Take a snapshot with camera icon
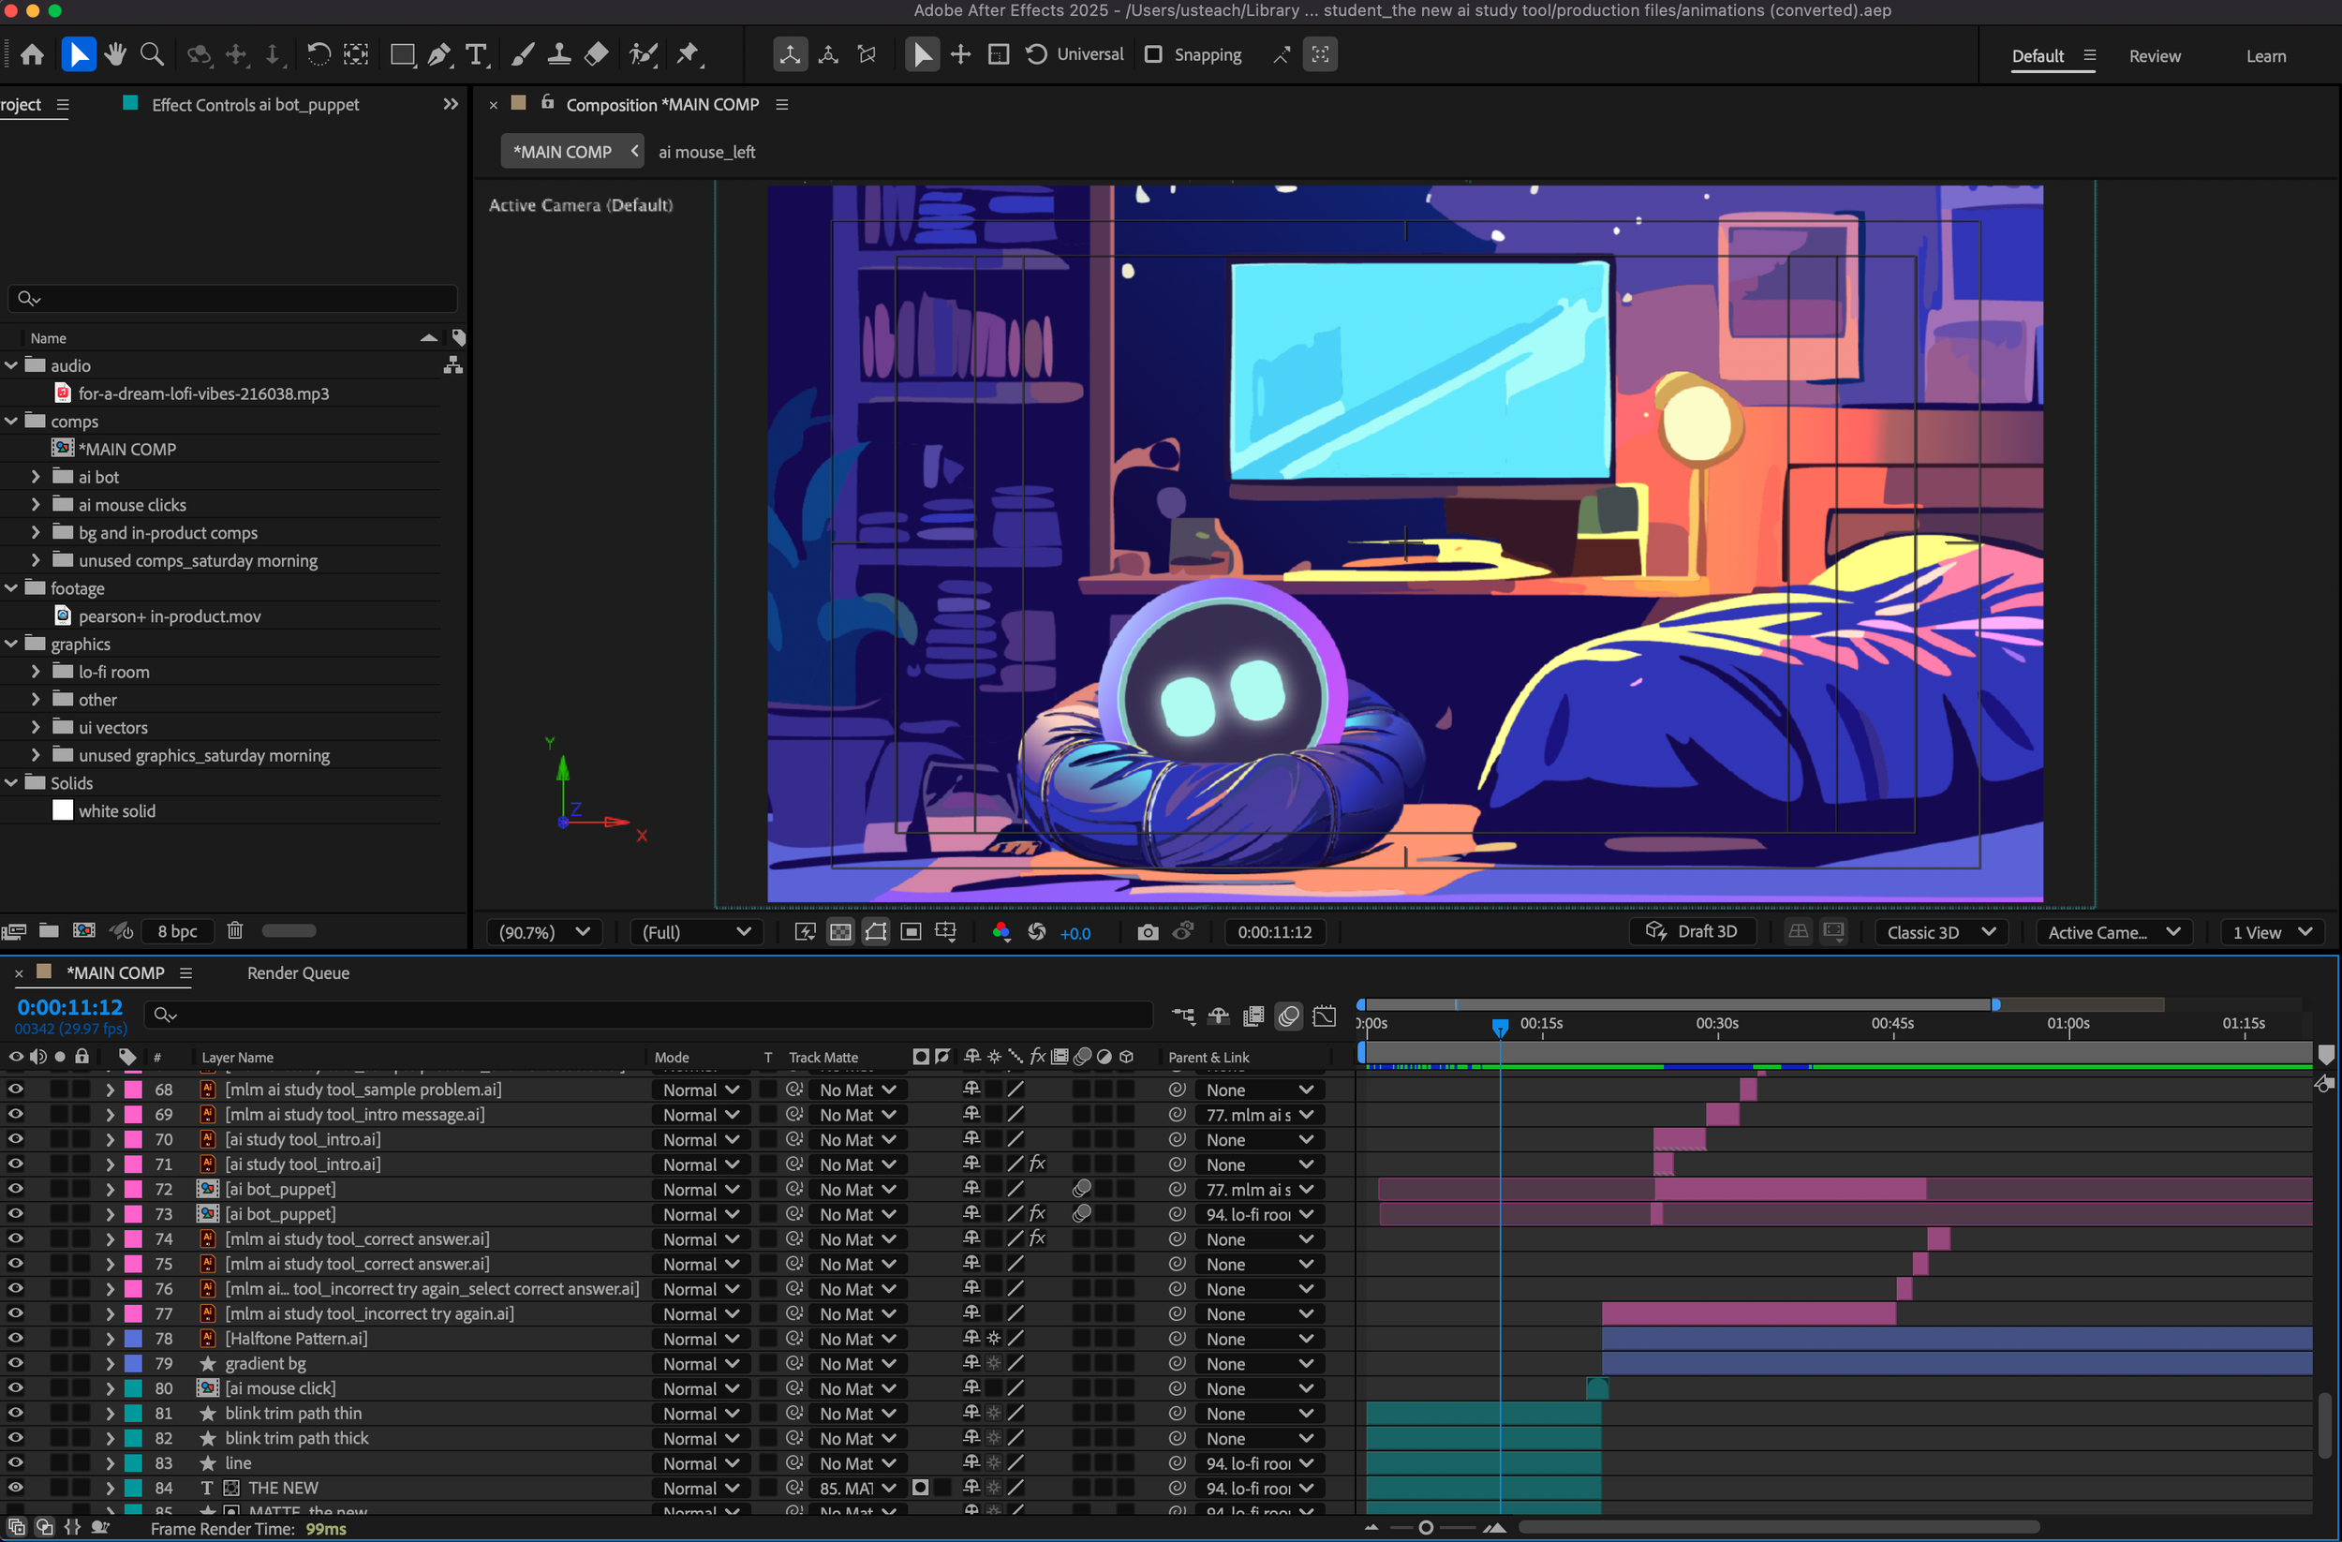2342x1542 pixels. (1148, 932)
